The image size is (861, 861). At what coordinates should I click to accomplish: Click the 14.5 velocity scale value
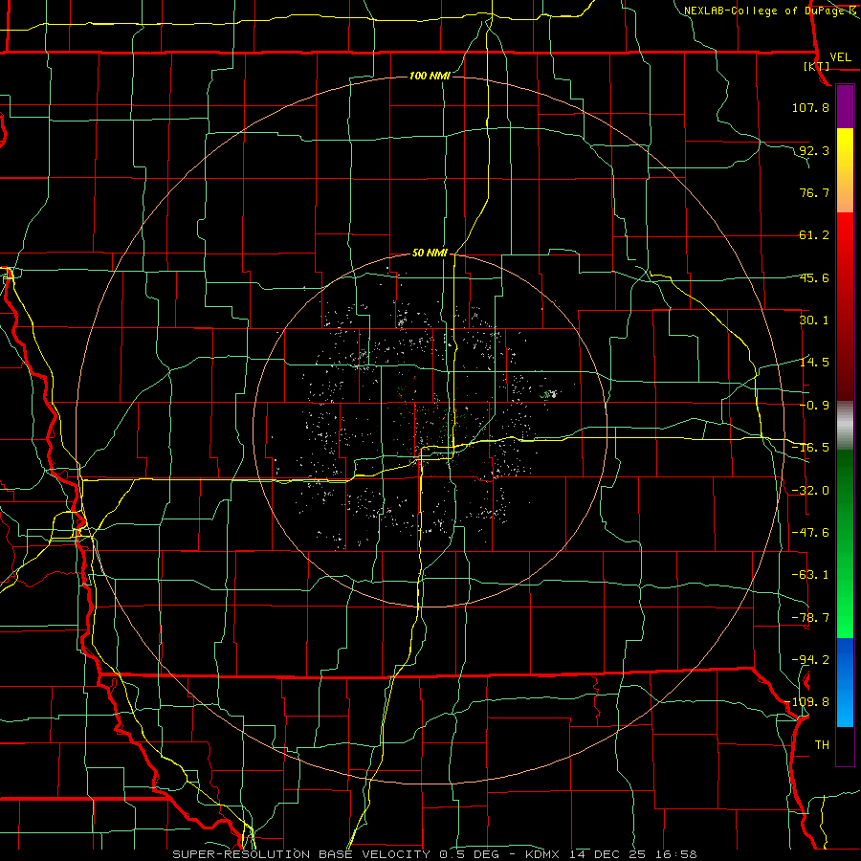814,362
